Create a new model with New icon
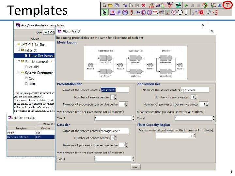 click(104, 6)
